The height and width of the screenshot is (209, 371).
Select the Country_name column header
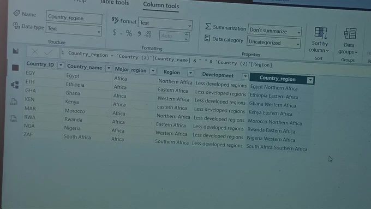click(x=85, y=67)
